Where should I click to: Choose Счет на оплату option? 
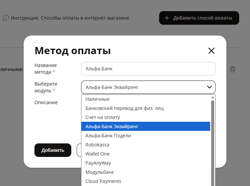[146, 117]
